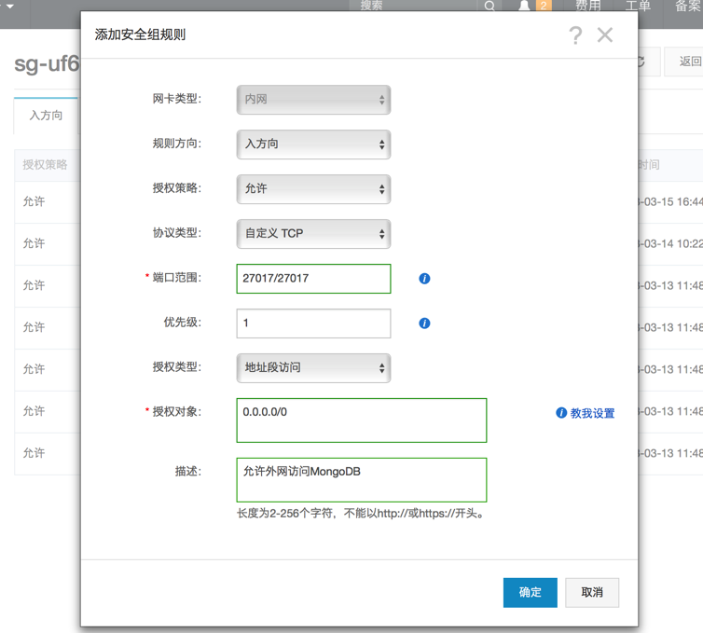Open the notification bell icon in top bar
Image resolution: width=703 pixels, height=633 pixels.
coord(524,6)
